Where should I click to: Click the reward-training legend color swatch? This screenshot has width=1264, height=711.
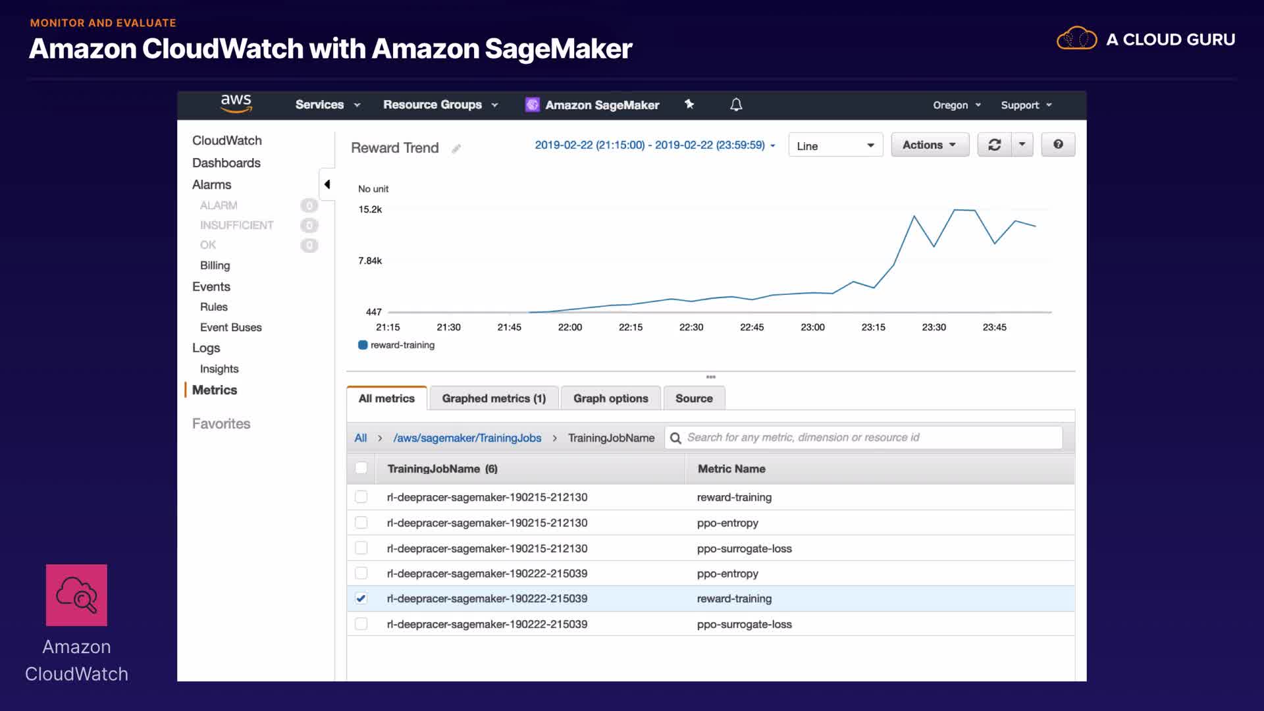tap(363, 345)
